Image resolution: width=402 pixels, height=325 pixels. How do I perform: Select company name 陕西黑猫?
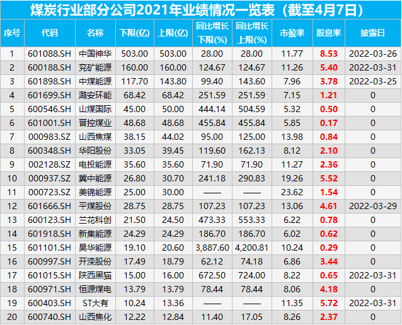(95, 275)
